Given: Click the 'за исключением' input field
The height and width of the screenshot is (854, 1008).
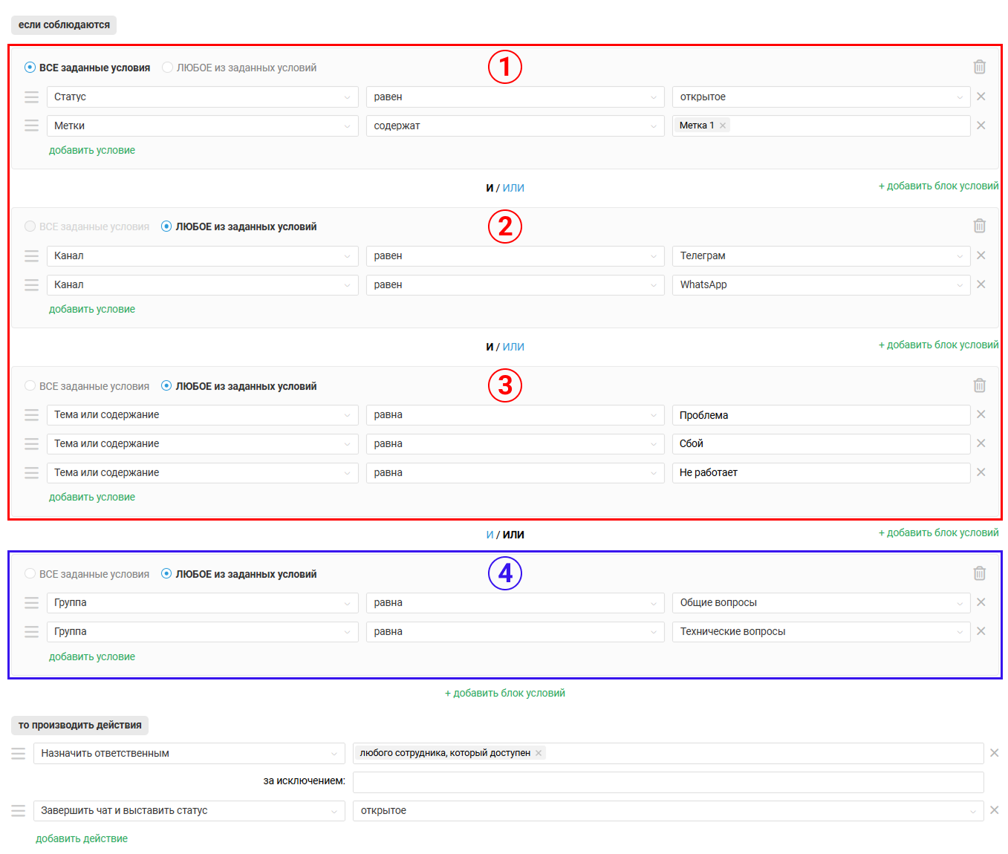Looking at the screenshot, I should point(667,782).
